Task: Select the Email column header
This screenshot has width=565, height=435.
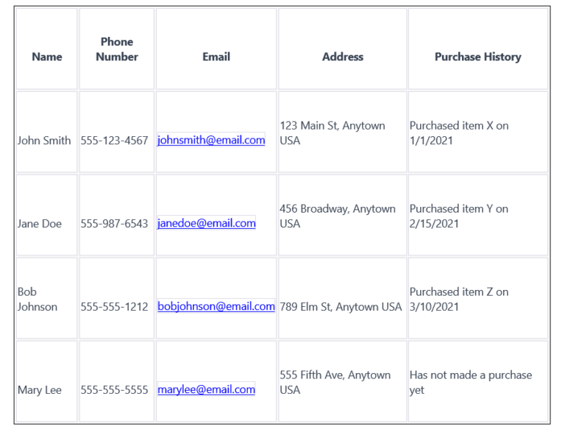Action: click(x=216, y=57)
